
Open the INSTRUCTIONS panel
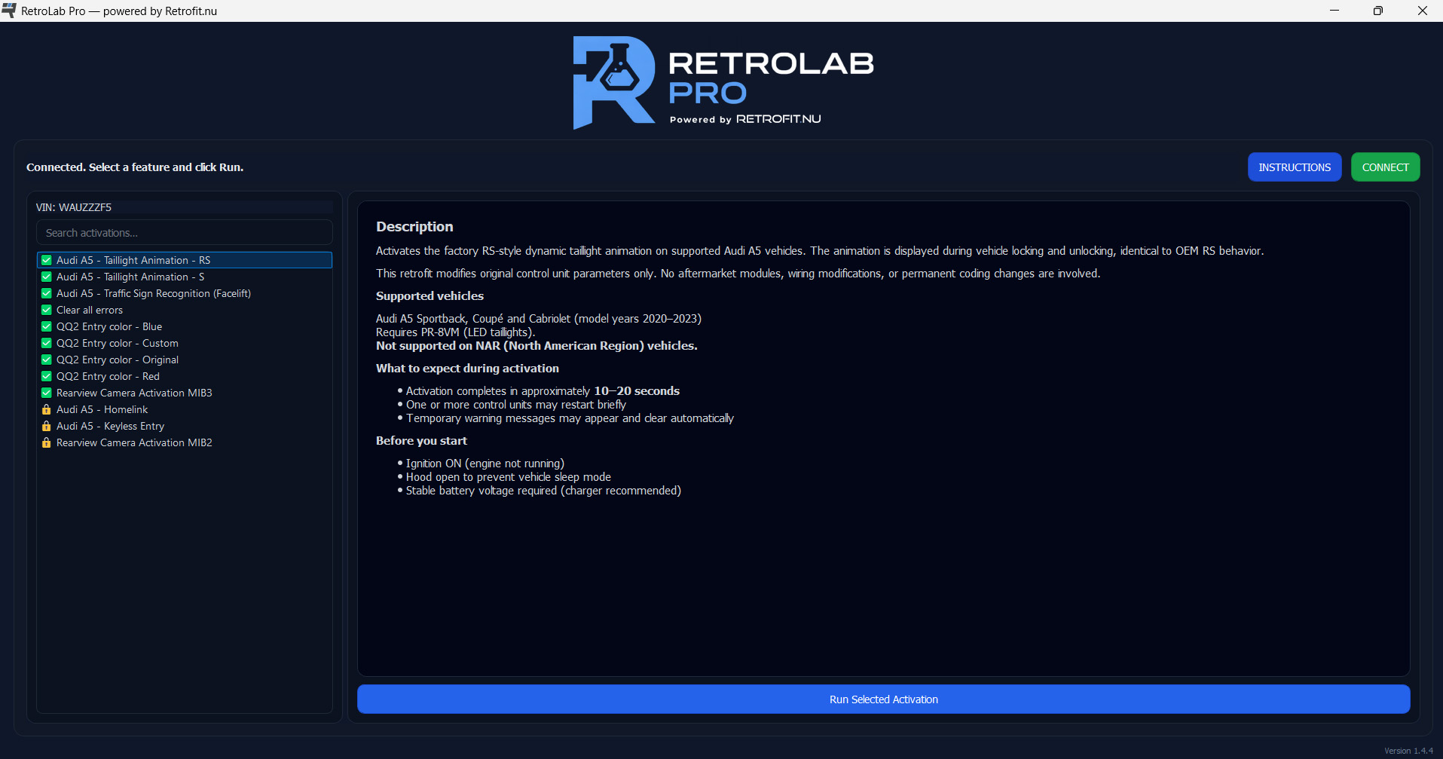pyautogui.click(x=1295, y=167)
